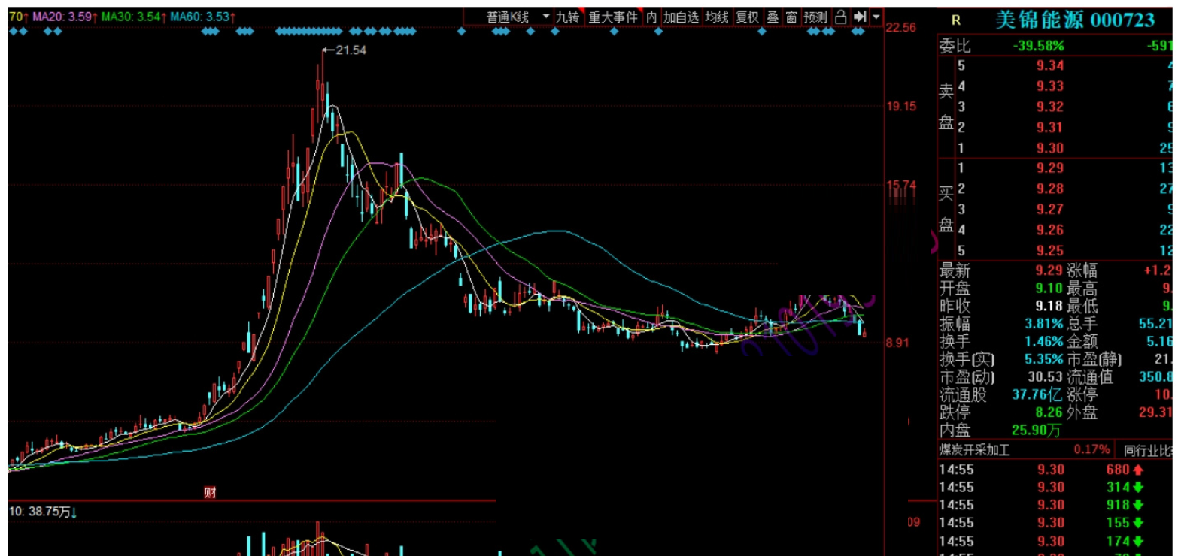Click the R margin-trading badge beside stock name

point(956,20)
